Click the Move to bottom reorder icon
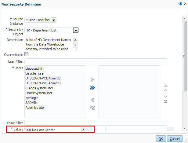Image resolution: width=188 pixels, height=143 pixels. click(165, 101)
